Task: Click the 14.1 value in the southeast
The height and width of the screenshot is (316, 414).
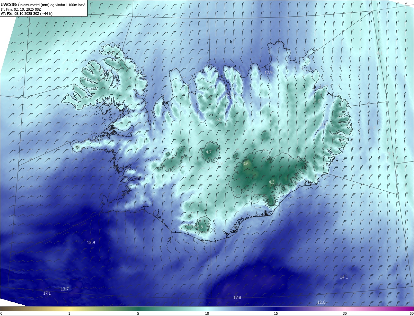Action: pos(344,277)
